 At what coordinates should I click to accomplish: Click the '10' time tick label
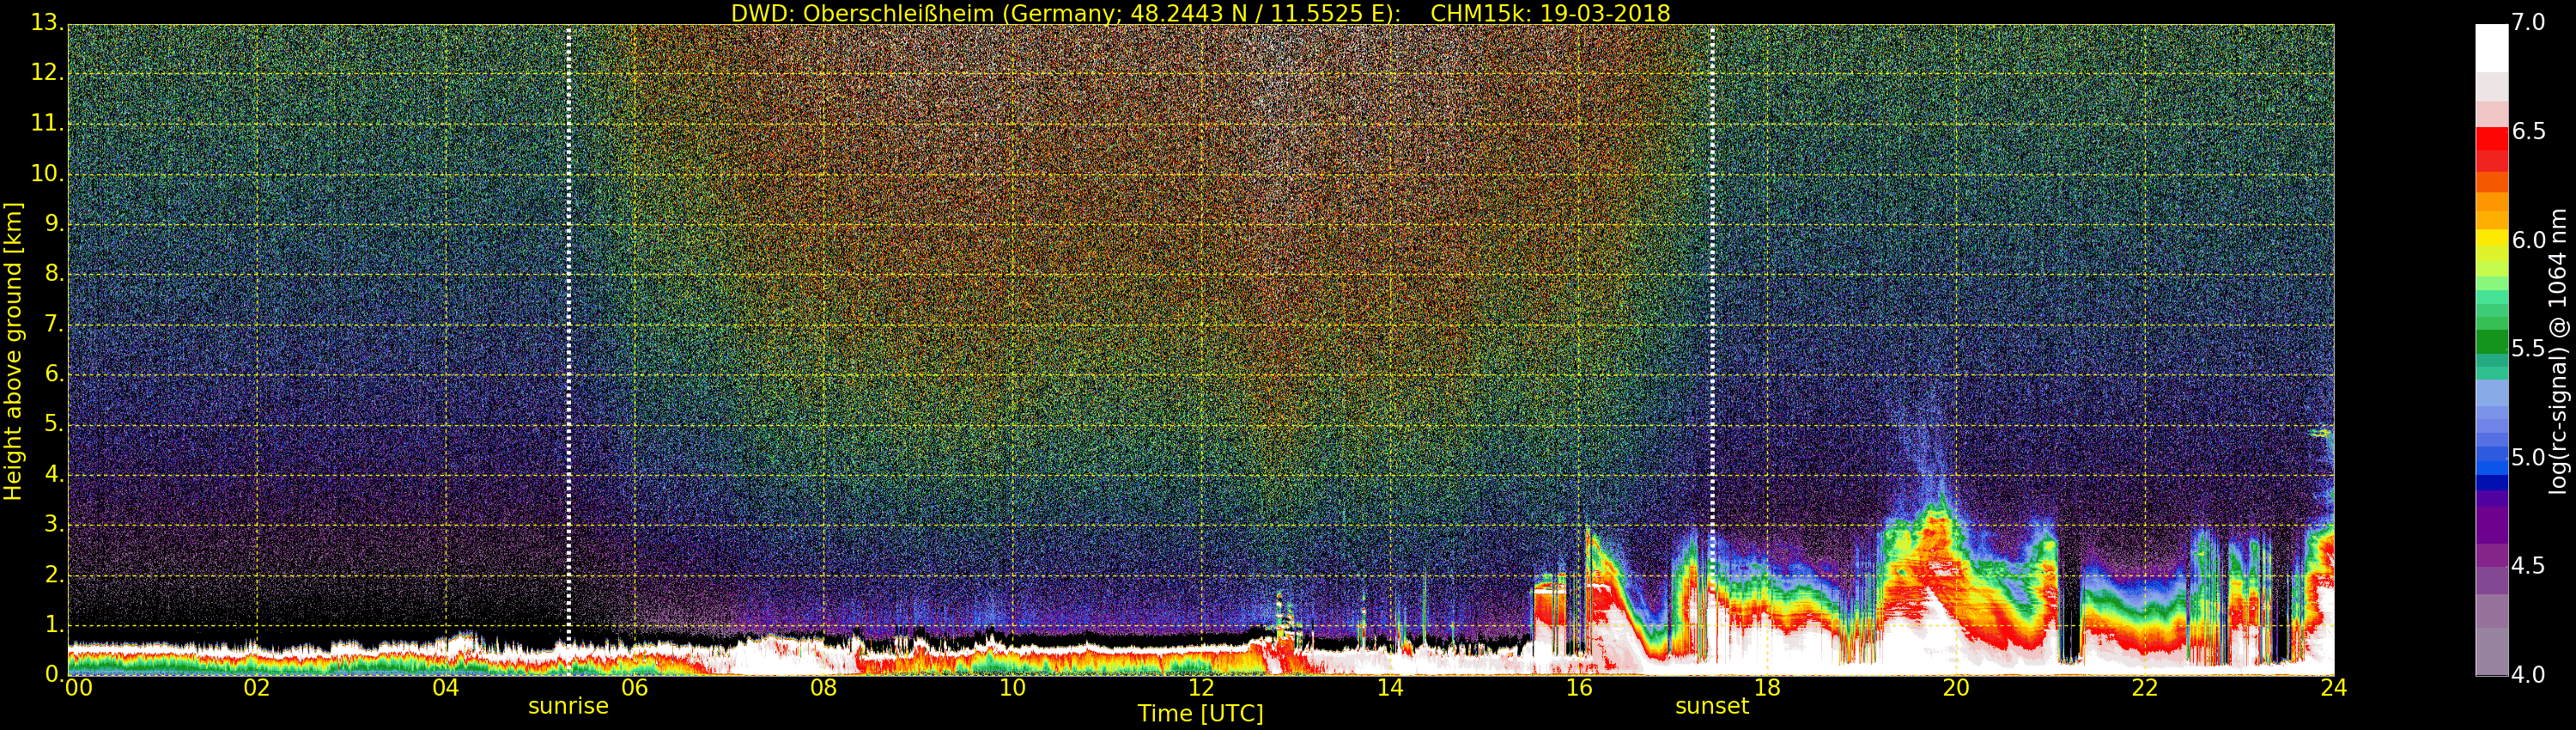point(1012,687)
